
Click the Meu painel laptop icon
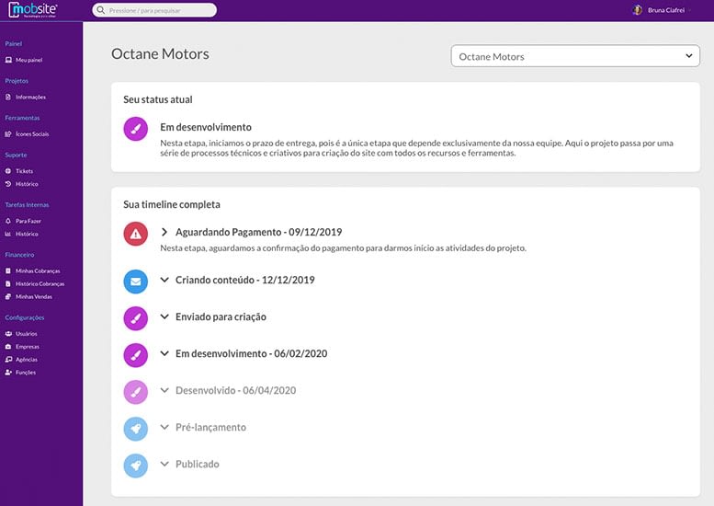(8, 60)
